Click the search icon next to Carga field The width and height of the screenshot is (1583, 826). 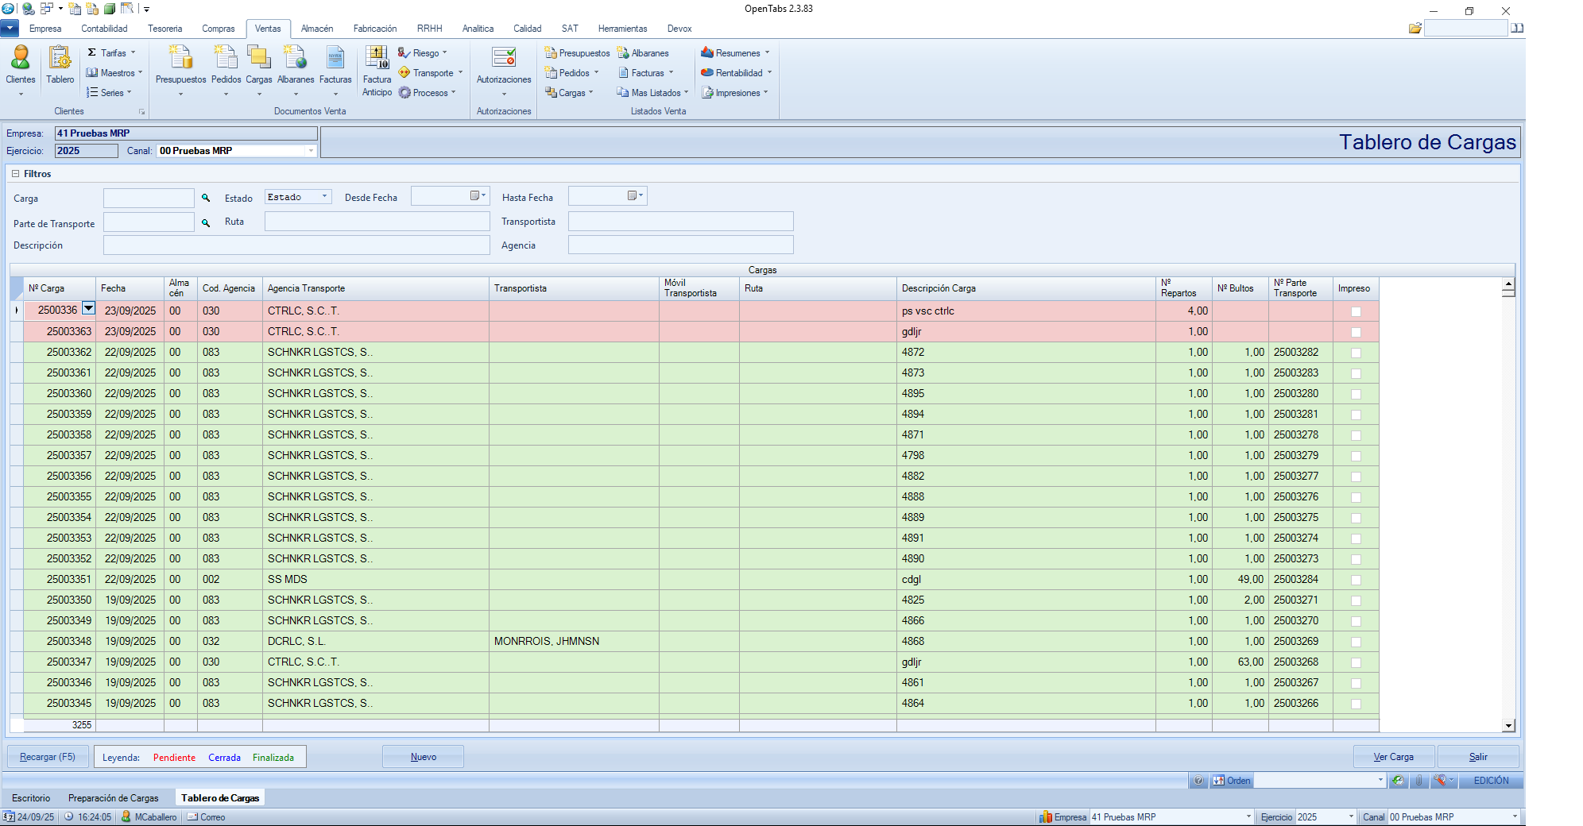[206, 198]
